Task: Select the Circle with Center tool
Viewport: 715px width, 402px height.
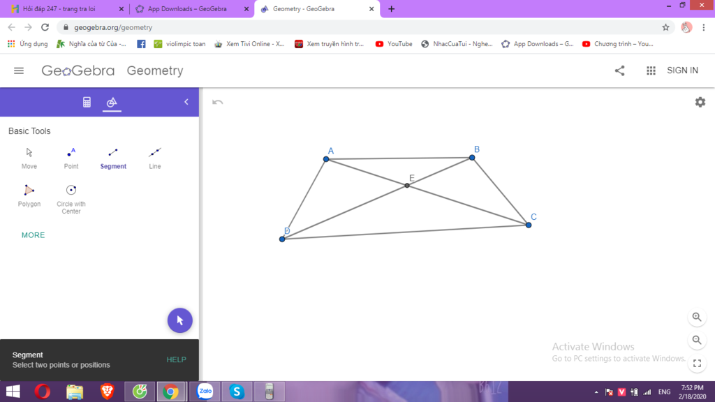Action: 71,199
